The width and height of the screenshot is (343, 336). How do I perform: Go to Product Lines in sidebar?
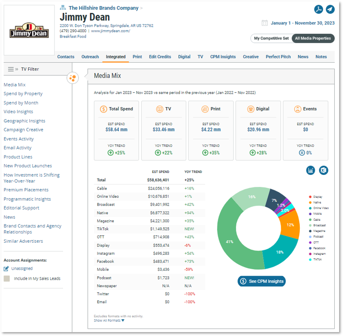coord(18,157)
